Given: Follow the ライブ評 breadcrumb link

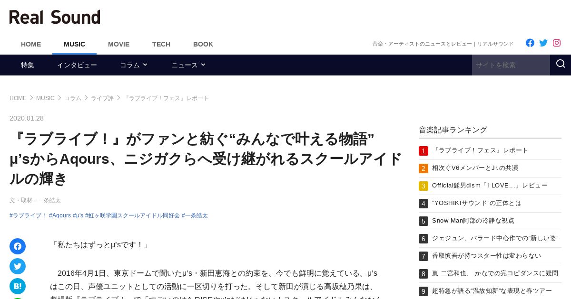Looking at the screenshot, I should [102, 98].
